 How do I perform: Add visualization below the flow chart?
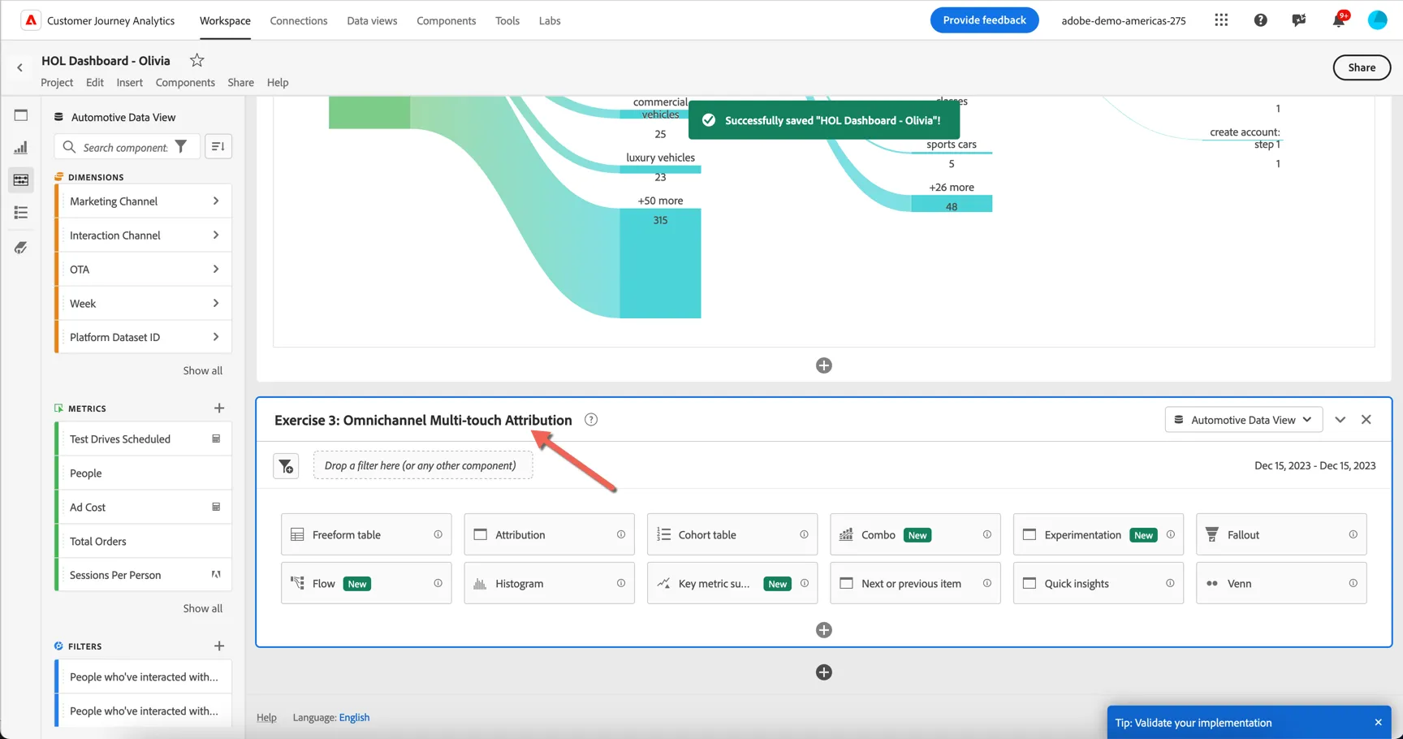tap(824, 365)
